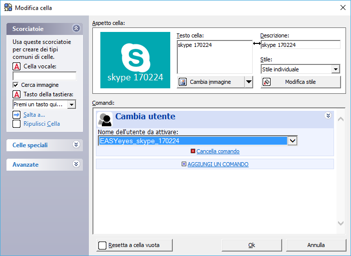Viewport: 351px width, 256px height.
Task: Click in the Descrizione text field
Action: click(301, 45)
